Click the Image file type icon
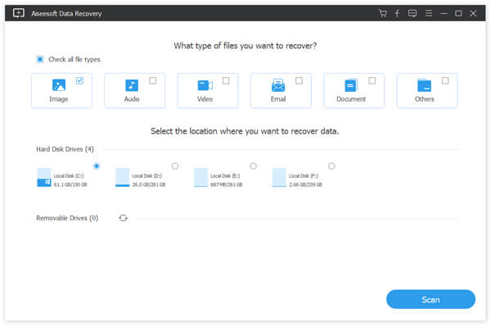491x326 pixels. pos(59,85)
